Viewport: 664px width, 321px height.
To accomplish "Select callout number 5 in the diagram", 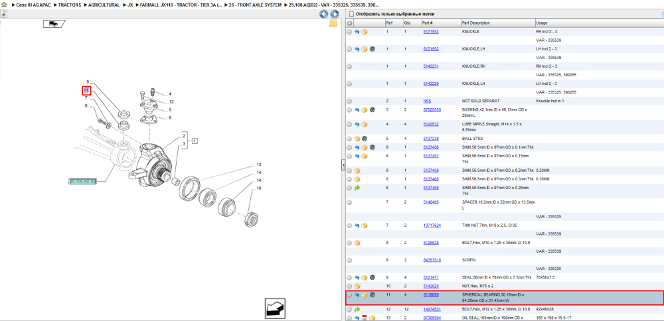I will [x=170, y=109].
